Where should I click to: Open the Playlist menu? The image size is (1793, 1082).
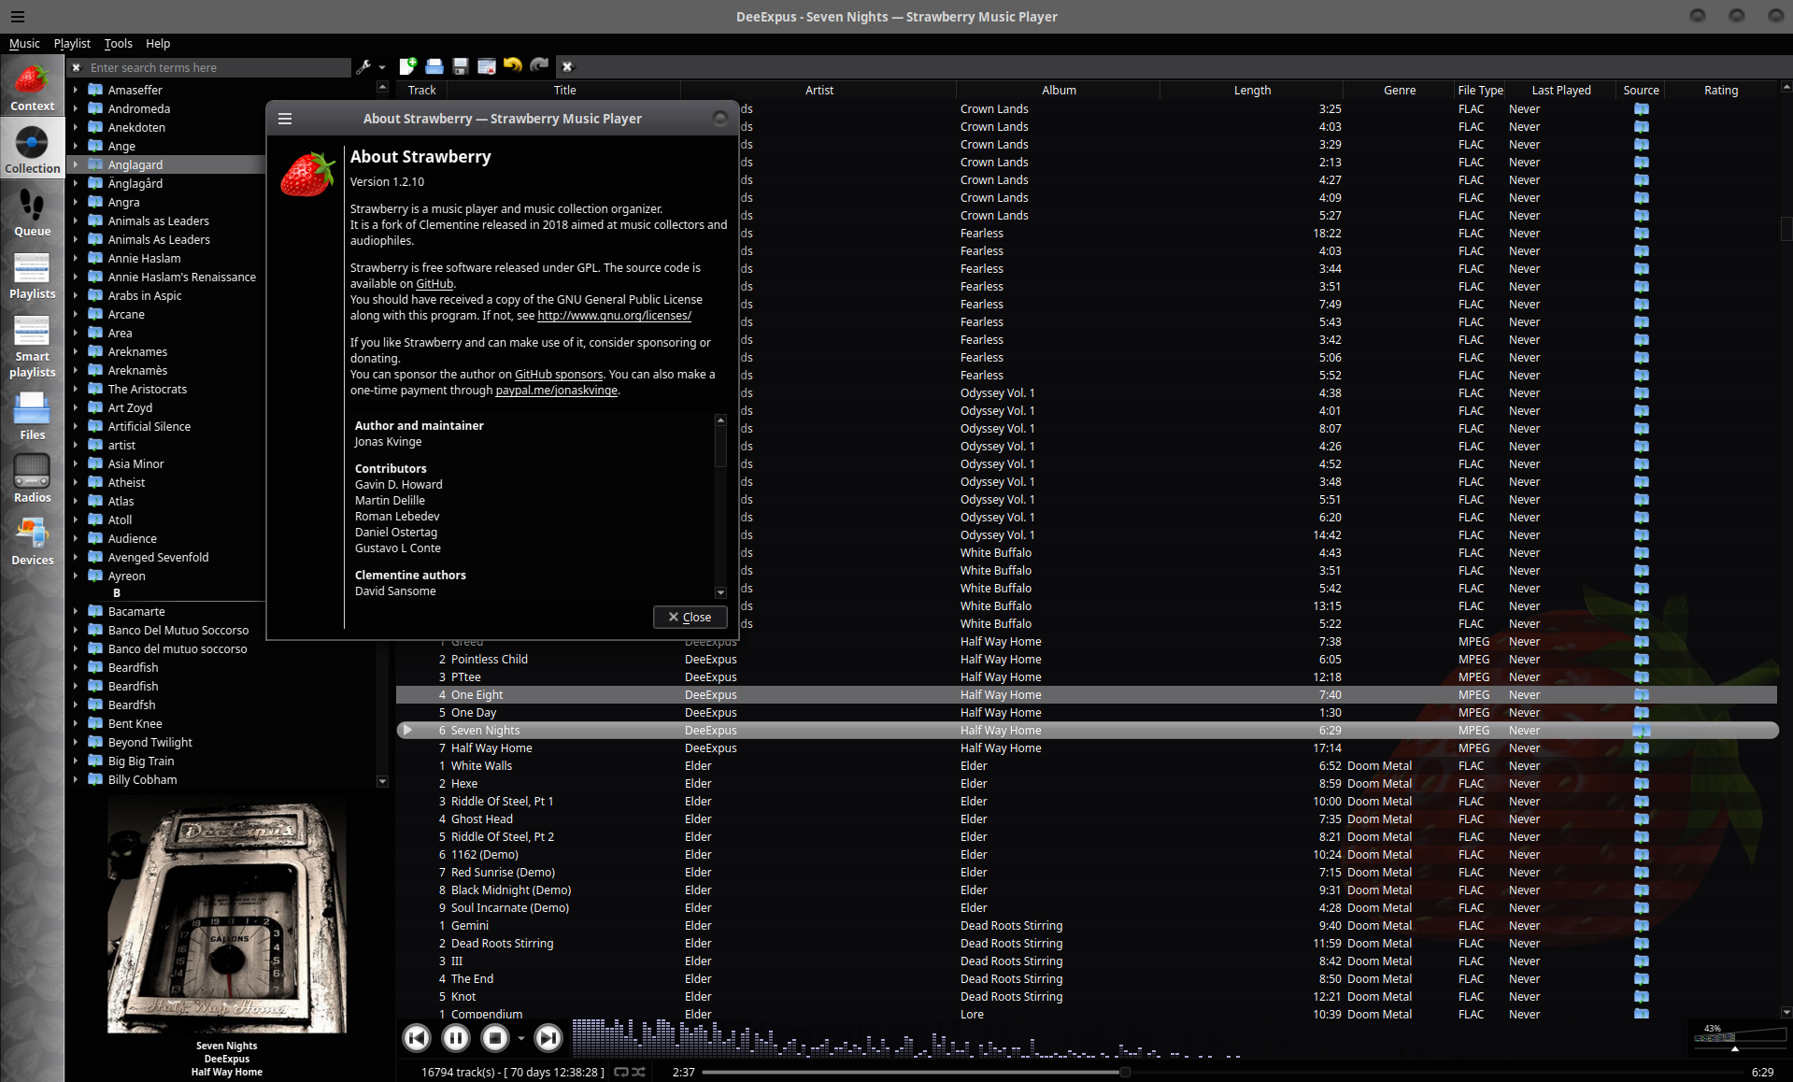[x=72, y=43]
